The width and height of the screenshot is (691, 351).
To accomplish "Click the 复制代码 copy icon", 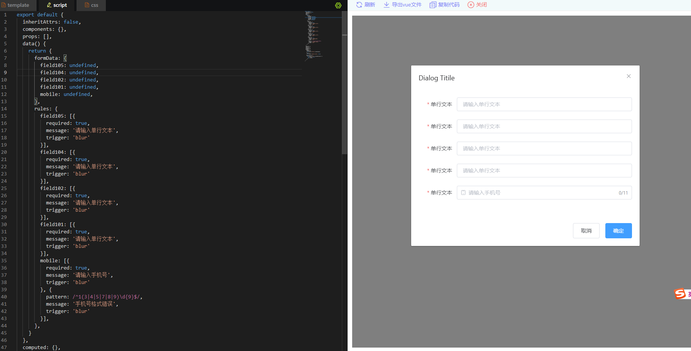I will tap(432, 5).
